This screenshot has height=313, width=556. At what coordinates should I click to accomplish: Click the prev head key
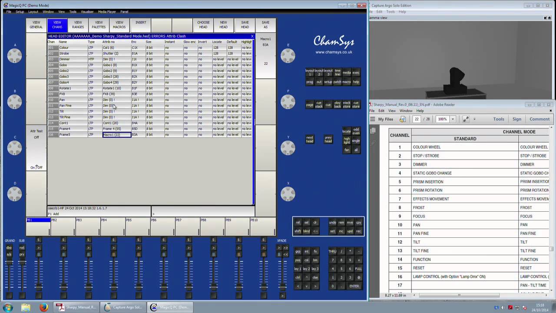pyautogui.click(x=328, y=139)
